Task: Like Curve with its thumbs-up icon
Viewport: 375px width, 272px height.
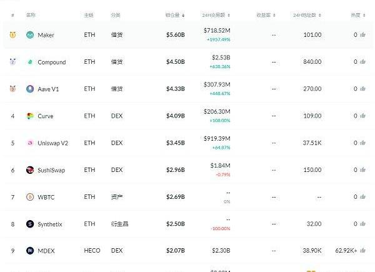Action: (362, 116)
